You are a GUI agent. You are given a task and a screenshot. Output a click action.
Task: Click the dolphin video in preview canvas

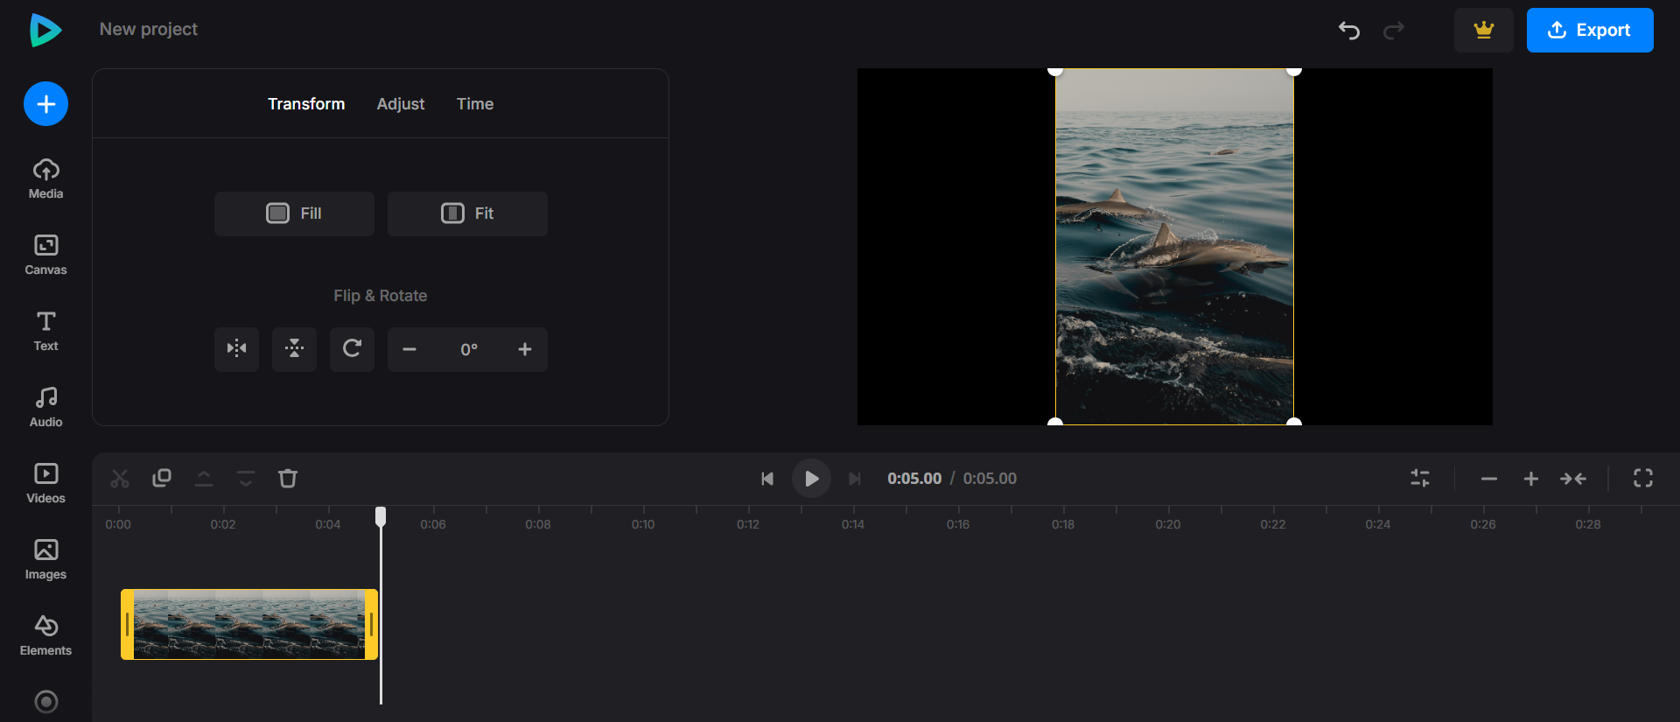click(1174, 247)
